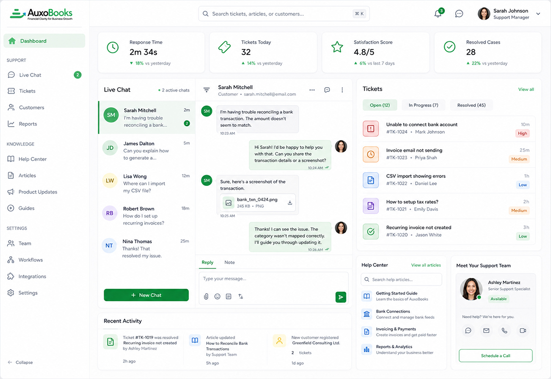Click email icon under support team
This screenshot has width=551, height=379.
487,331
